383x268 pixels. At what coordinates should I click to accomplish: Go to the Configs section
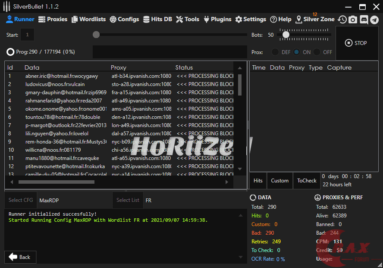point(124,19)
